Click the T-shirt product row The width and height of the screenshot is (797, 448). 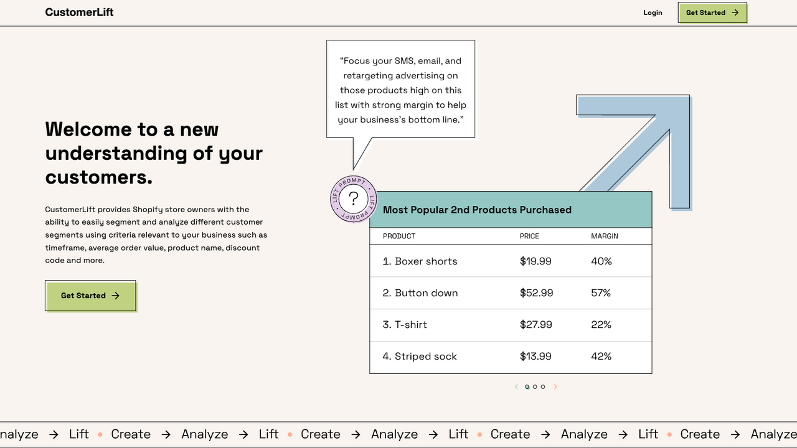pos(511,325)
